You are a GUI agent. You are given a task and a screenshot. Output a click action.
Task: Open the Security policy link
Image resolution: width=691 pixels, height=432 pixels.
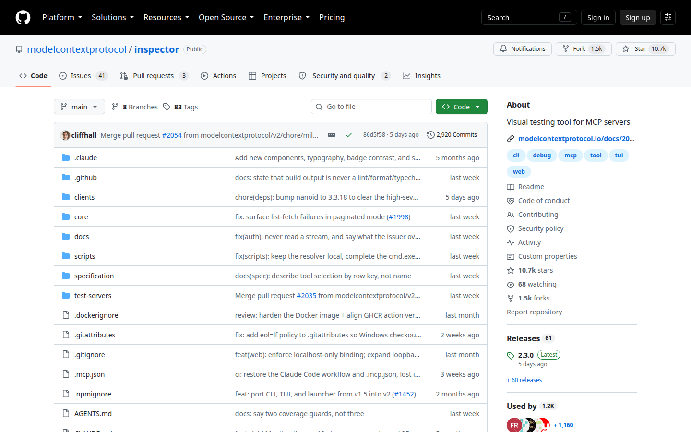[535, 228]
